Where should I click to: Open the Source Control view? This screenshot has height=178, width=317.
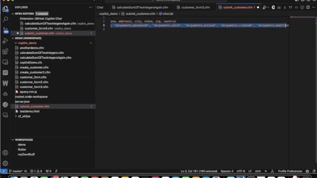click(x=5, y=30)
